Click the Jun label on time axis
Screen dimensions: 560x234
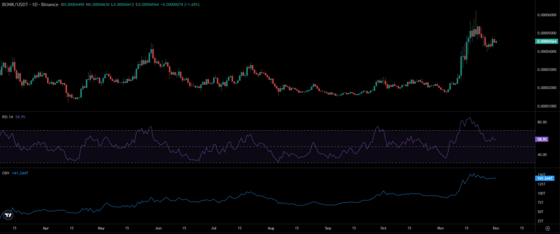(x=159, y=227)
